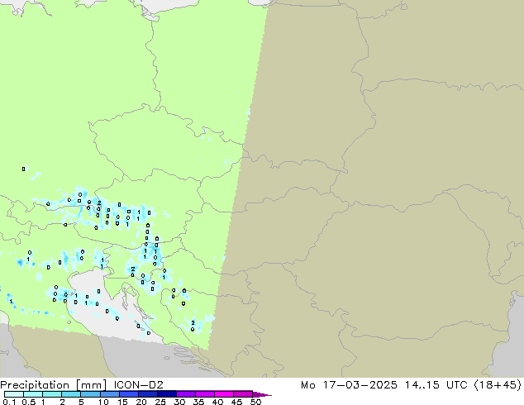Click the legend value '35'
The image size is (524, 405).
coord(198,402)
